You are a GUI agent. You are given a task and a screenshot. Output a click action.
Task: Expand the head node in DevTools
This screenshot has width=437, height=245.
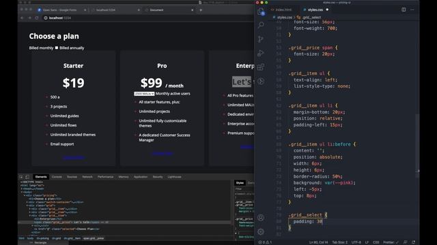[x=22, y=189]
